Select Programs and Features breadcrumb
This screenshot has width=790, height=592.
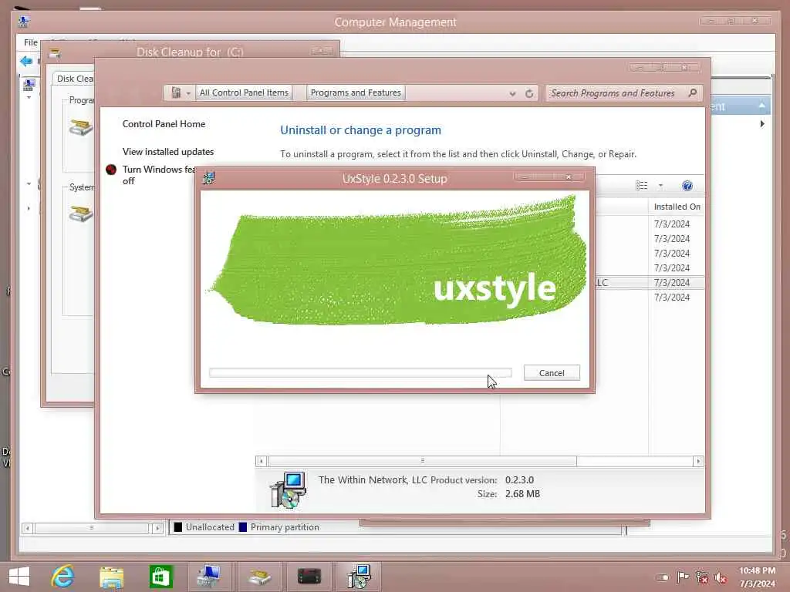click(x=356, y=92)
